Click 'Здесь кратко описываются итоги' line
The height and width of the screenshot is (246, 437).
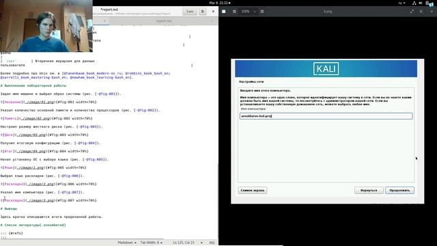coord(52,217)
